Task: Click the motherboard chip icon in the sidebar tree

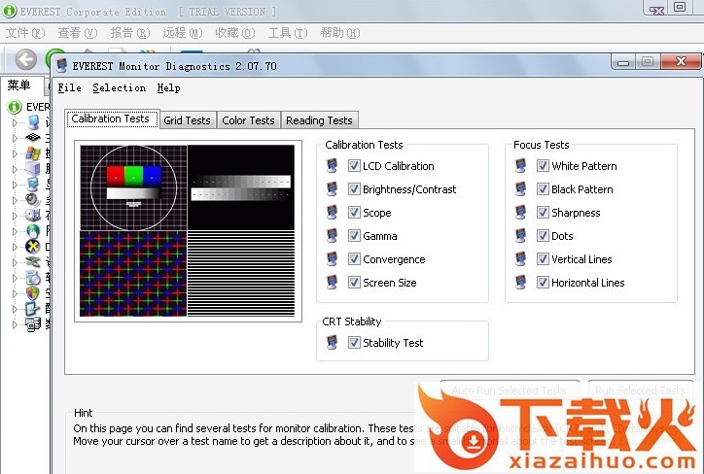Action: (33, 137)
